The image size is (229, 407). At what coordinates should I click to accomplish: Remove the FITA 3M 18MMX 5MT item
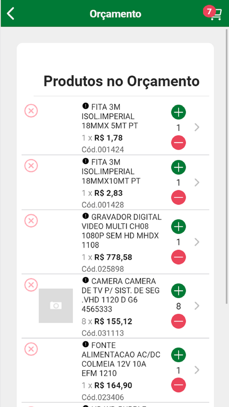click(x=31, y=111)
